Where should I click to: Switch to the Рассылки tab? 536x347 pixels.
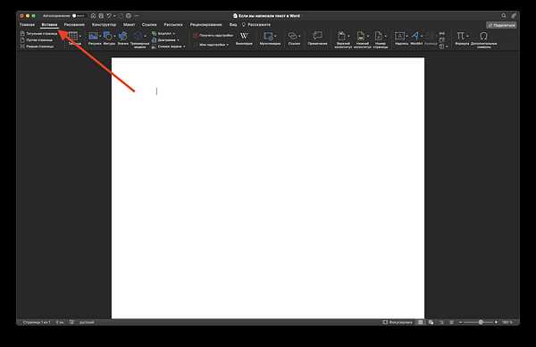[173, 25]
